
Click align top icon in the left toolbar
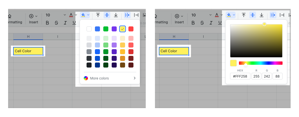(x=98, y=15)
